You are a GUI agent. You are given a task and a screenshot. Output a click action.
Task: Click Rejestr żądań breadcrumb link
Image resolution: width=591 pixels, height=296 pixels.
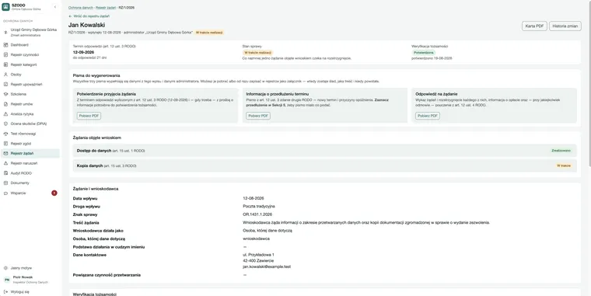[x=106, y=8]
